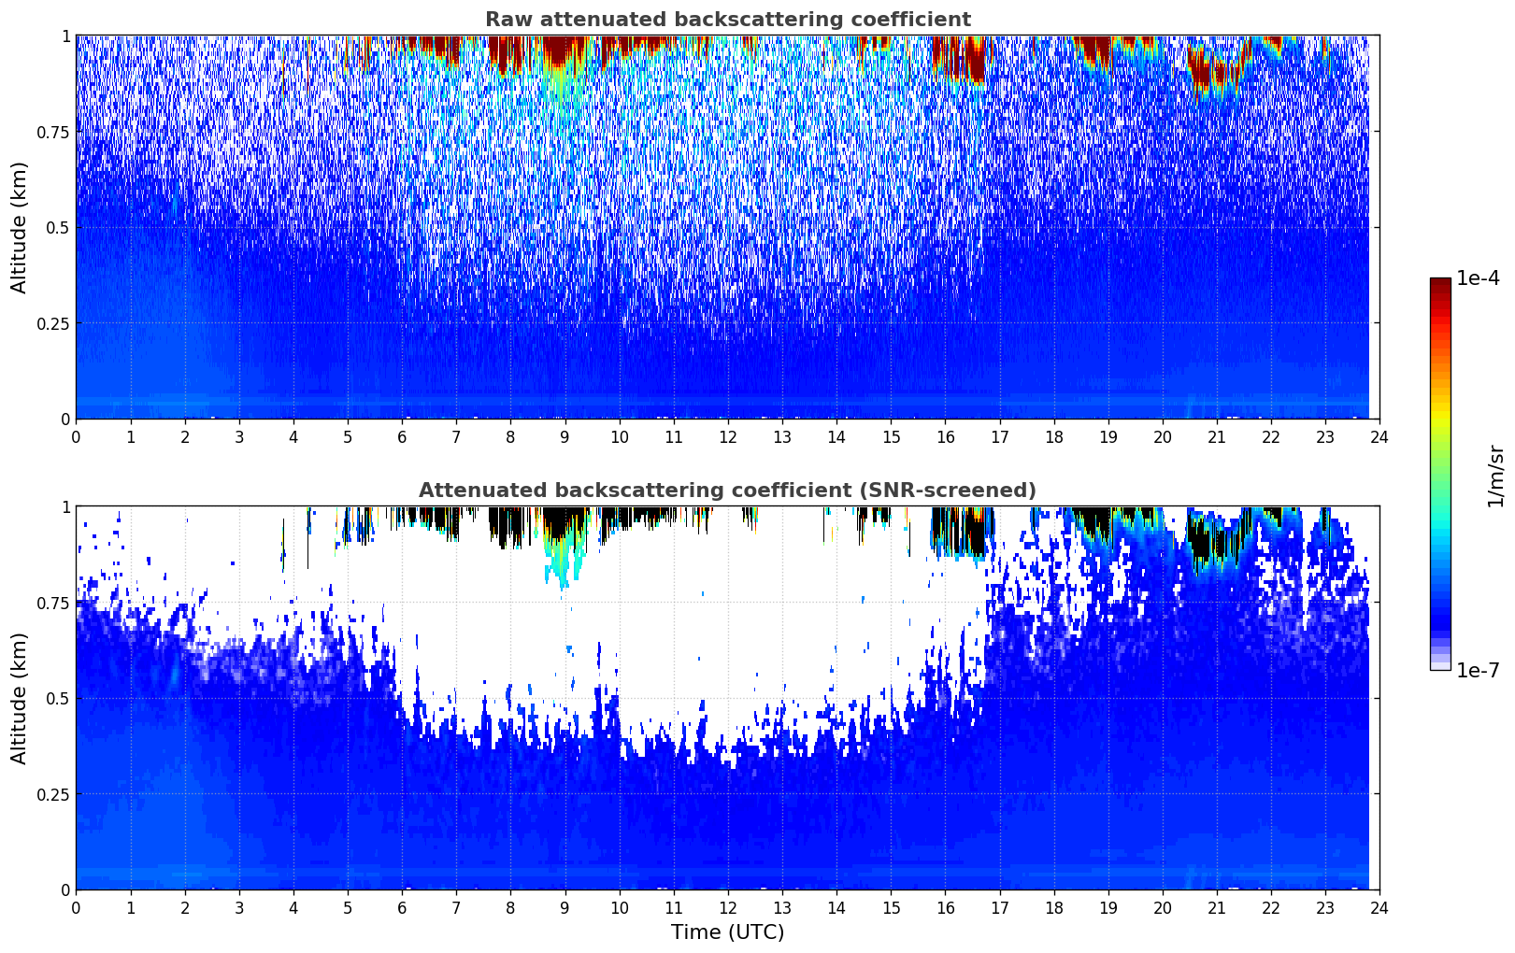Click the green middle of the colorbar
The width and height of the screenshot is (1515, 953).
coord(1440,467)
